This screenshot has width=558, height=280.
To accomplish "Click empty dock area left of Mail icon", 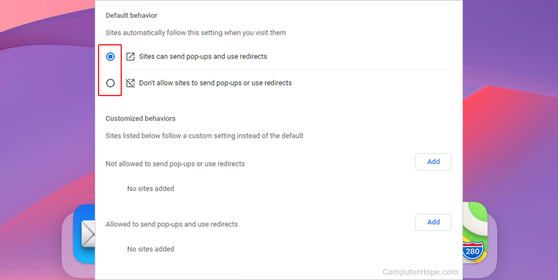I will tap(68, 245).
